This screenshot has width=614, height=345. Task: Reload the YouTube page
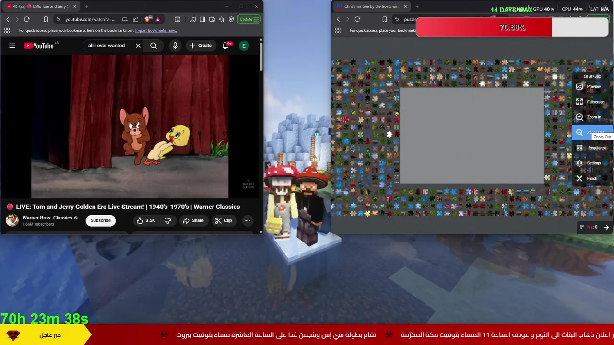[27, 19]
